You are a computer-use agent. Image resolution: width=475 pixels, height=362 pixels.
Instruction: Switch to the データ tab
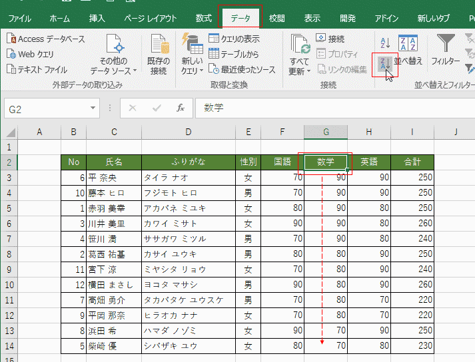point(240,19)
